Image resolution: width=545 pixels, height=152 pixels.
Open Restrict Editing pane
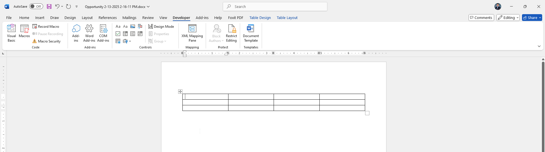pyautogui.click(x=231, y=33)
